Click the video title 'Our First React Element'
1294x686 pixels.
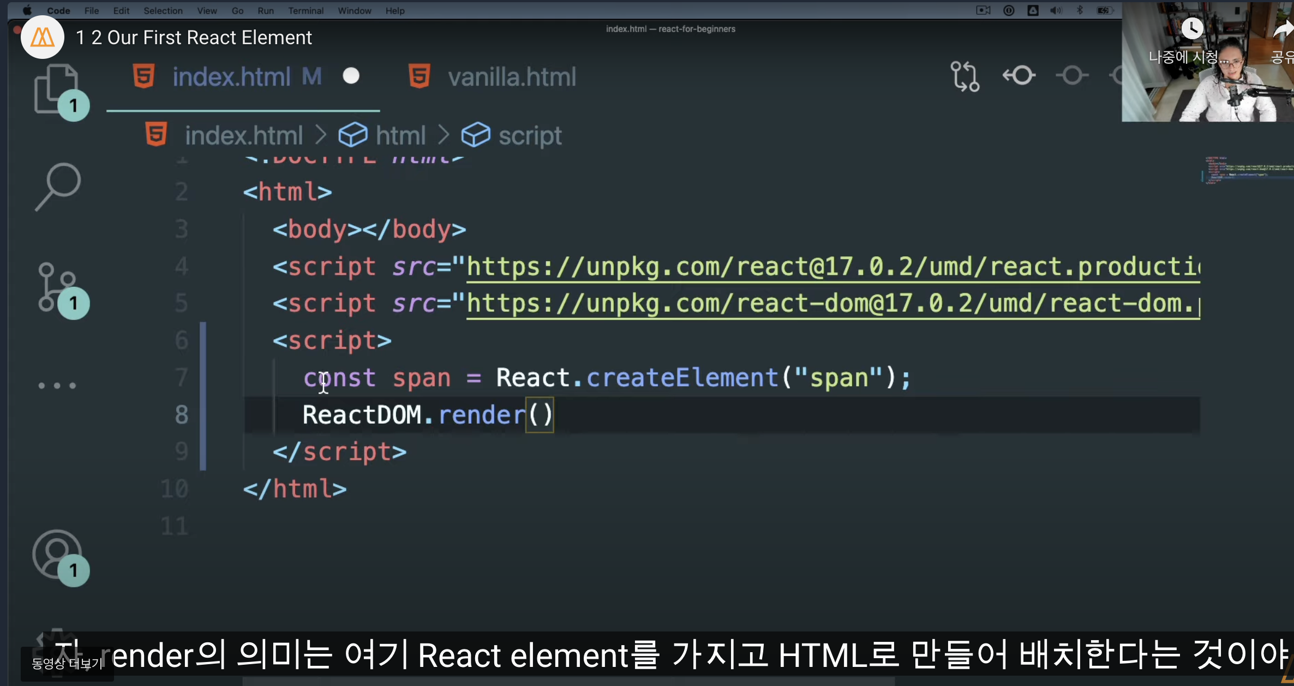194,38
